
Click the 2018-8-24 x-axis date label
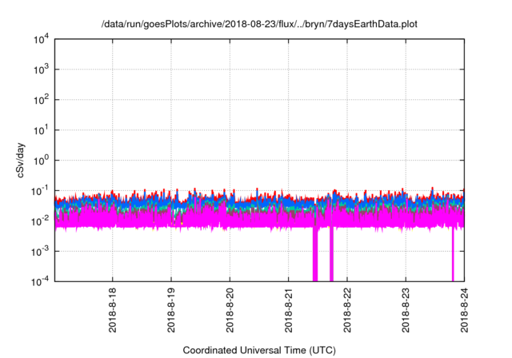464,310
